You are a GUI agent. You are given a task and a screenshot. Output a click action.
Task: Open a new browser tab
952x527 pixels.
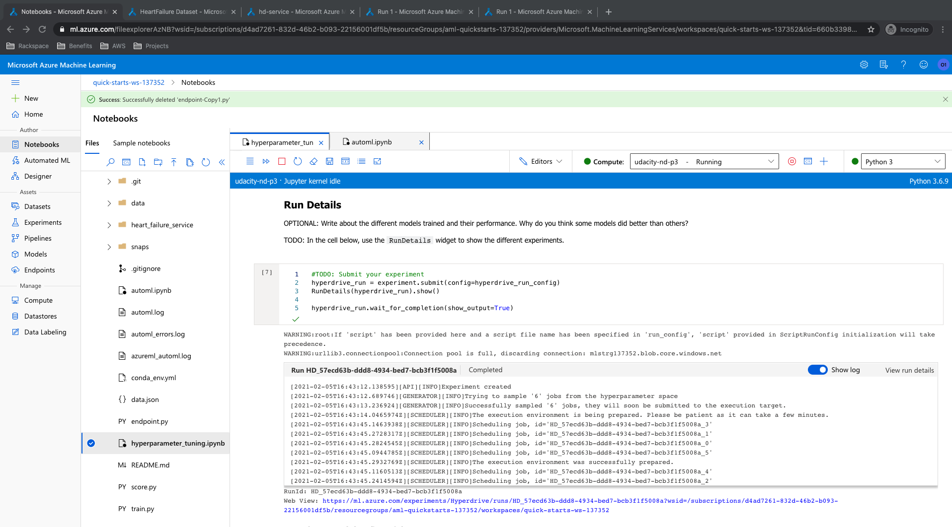[609, 11]
